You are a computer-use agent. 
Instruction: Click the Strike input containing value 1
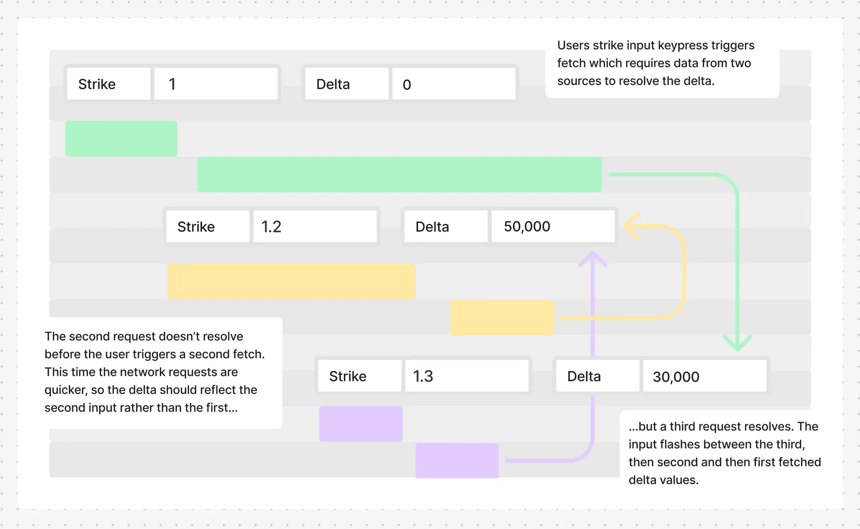pos(215,83)
